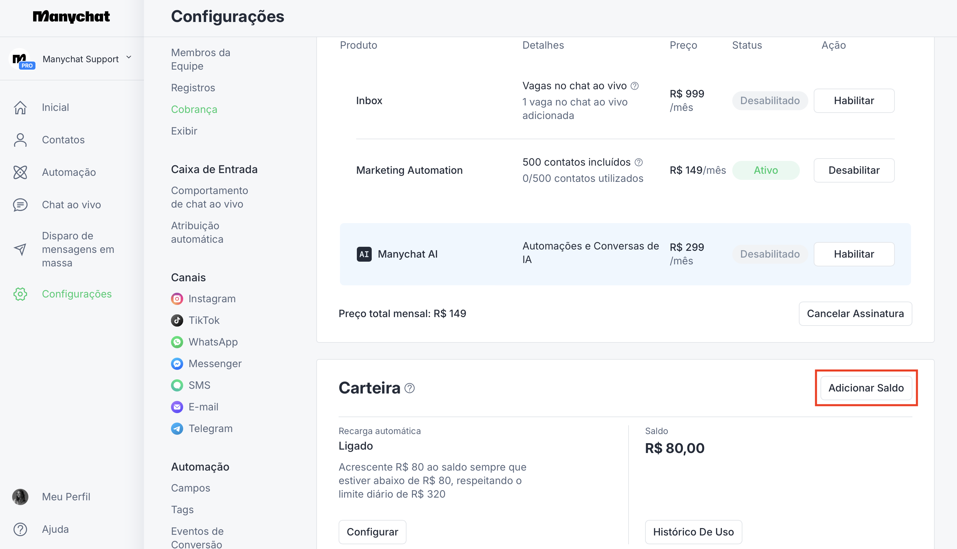Open E-mail channel settings

(203, 407)
